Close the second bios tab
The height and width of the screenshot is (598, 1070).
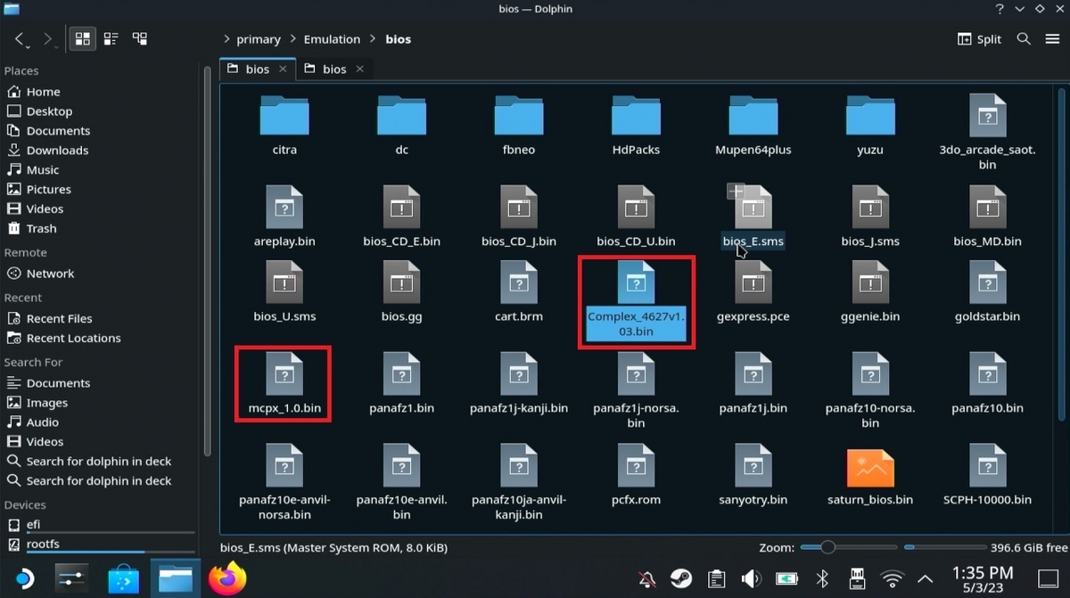coord(360,69)
